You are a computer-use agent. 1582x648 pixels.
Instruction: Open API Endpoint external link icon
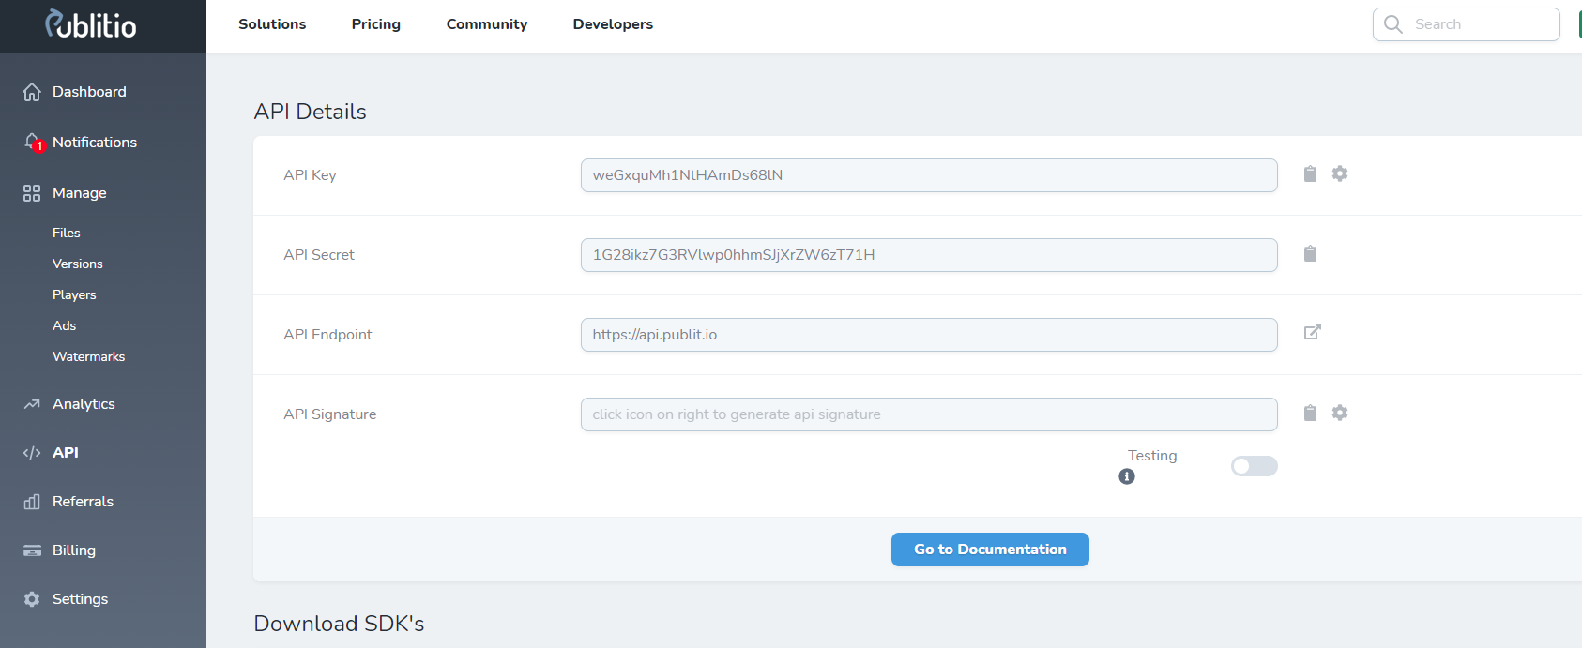(x=1313, y=332)
